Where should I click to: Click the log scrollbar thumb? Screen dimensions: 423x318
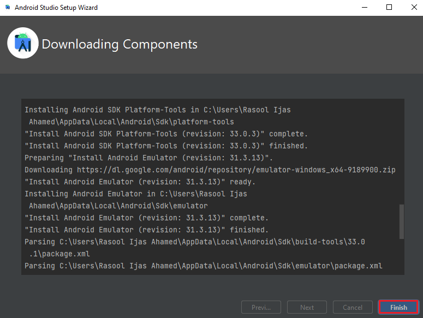click(401, 221)
